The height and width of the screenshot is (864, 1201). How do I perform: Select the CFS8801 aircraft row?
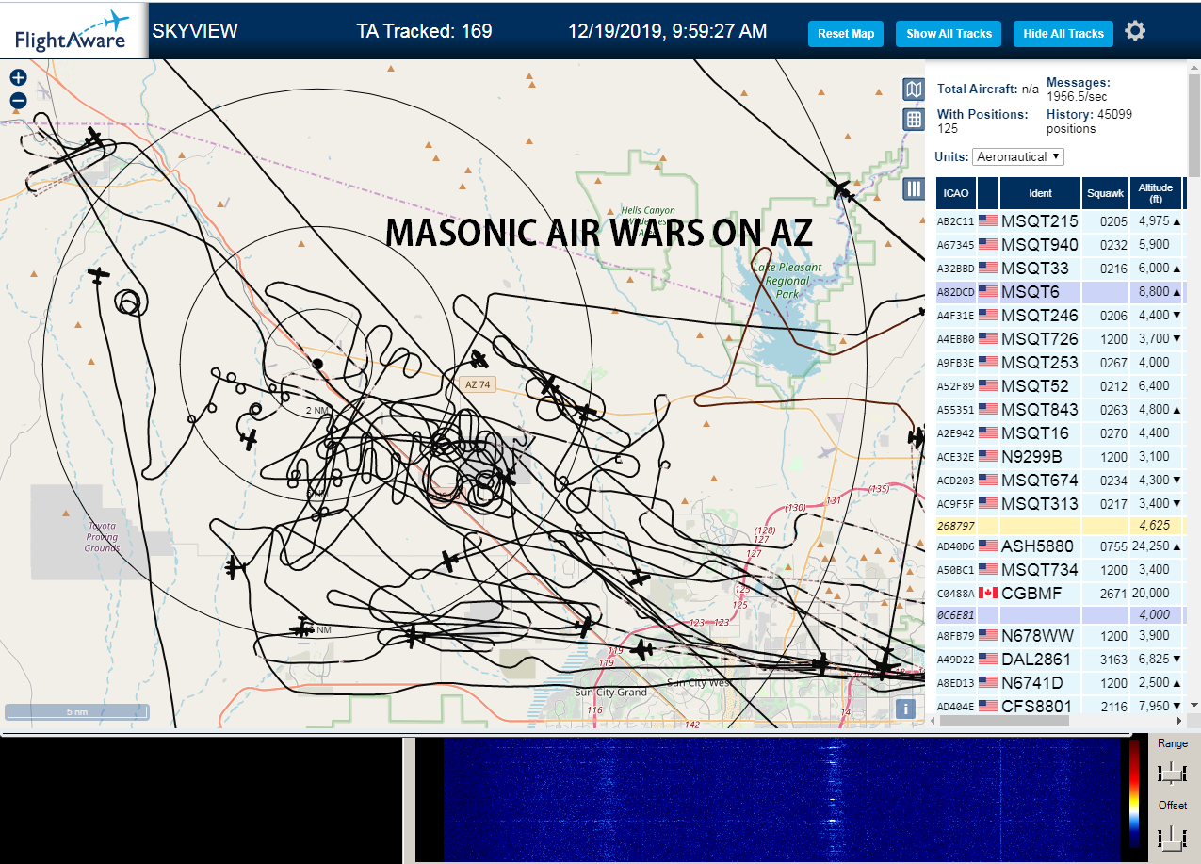click(1061, 706)
